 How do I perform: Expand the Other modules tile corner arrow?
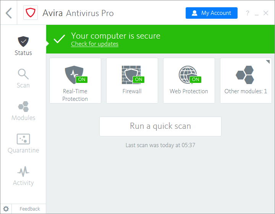[x=268, y=62]
